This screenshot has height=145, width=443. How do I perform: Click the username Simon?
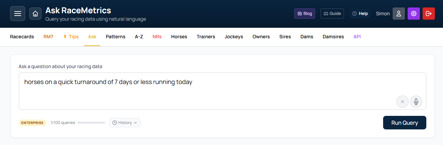383,14
